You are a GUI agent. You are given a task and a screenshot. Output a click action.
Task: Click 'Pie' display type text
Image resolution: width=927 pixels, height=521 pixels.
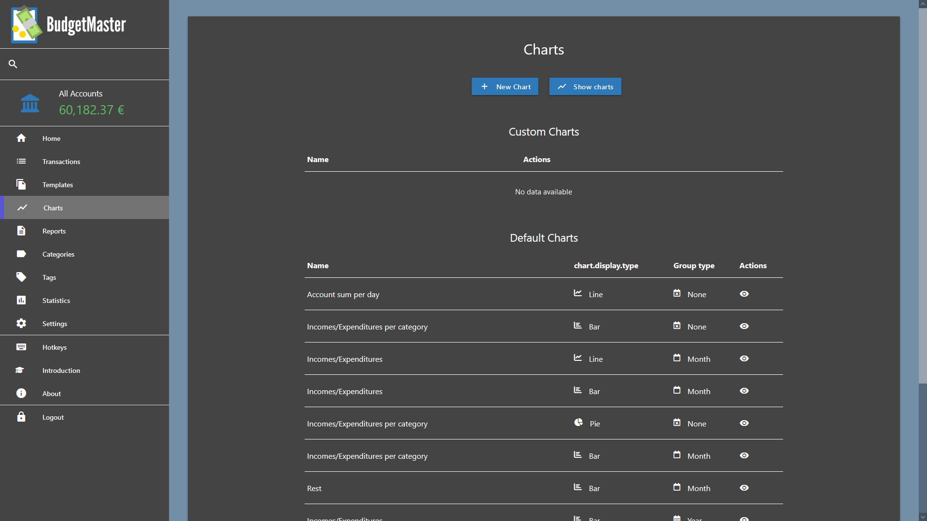595,424
